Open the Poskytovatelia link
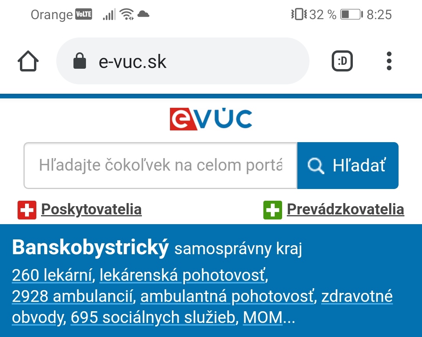Viewport: 422px width, 337px height. pos(91,210)
